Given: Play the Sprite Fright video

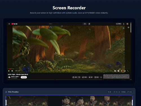Looking at the screenshot, I should [9, 71].
